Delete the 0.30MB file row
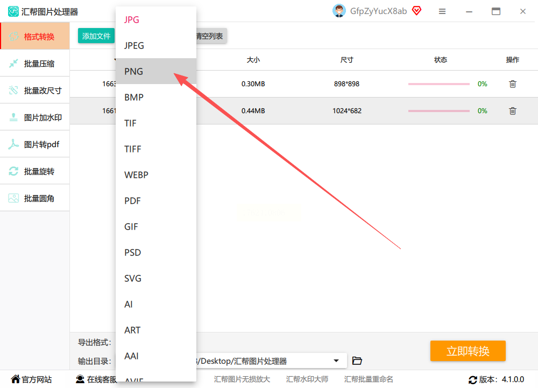This screenshot has width=538, height=388. click(513, 84)
